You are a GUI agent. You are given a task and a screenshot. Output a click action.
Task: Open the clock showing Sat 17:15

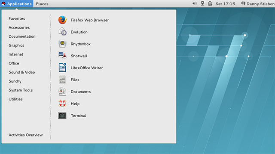point(225,4)
